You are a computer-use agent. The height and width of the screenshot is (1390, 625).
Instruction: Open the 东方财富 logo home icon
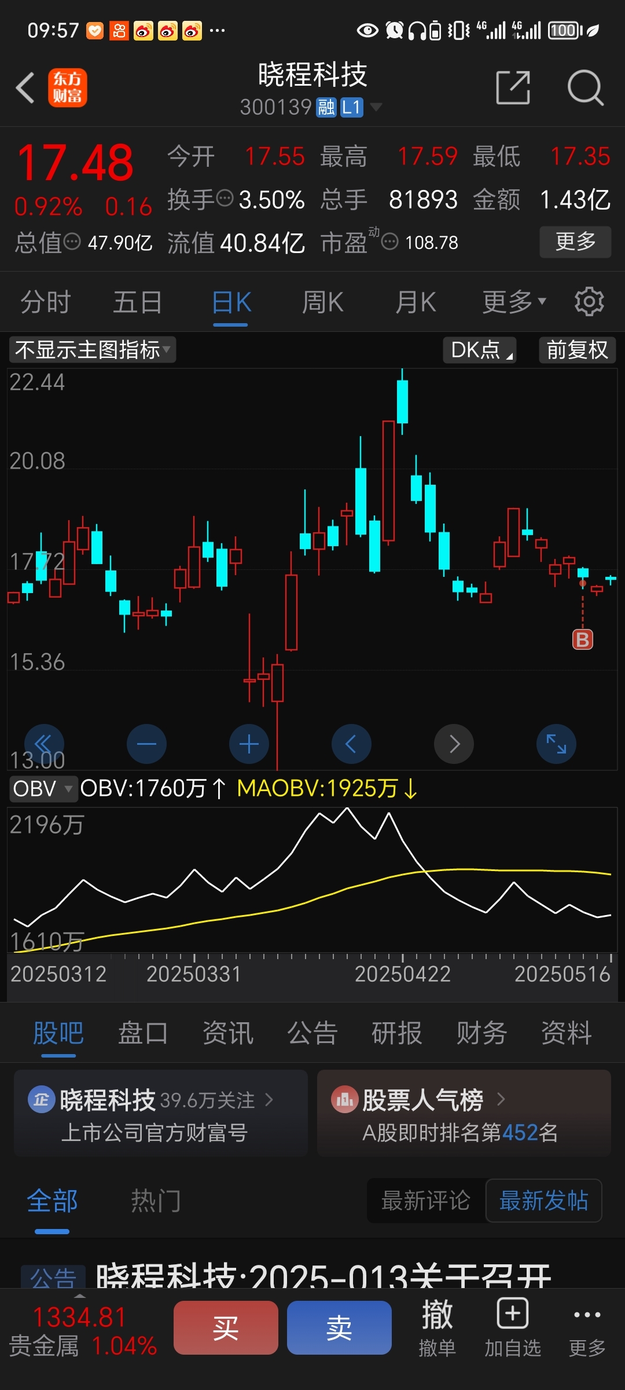point(68,88)
